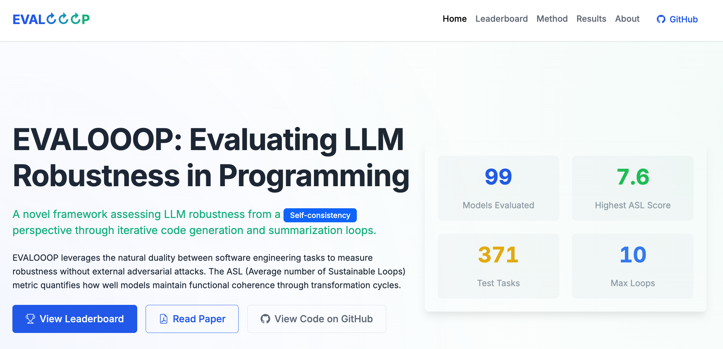Image resolution: width=723 pixels, height=349 pixels.
Task: Click the GitHub octocat icon in top navigation
Action: [x=661, y=19]
